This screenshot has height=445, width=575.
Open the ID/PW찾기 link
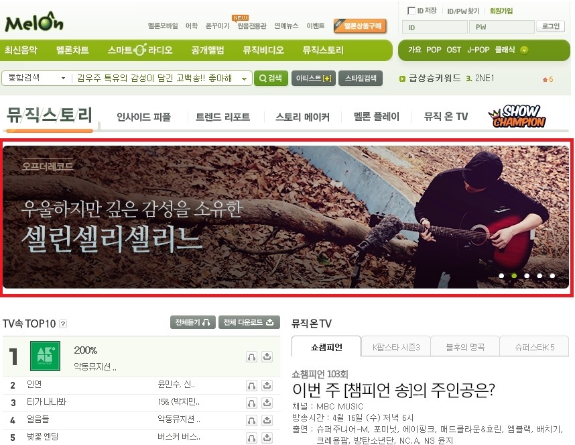click(463, 11)
